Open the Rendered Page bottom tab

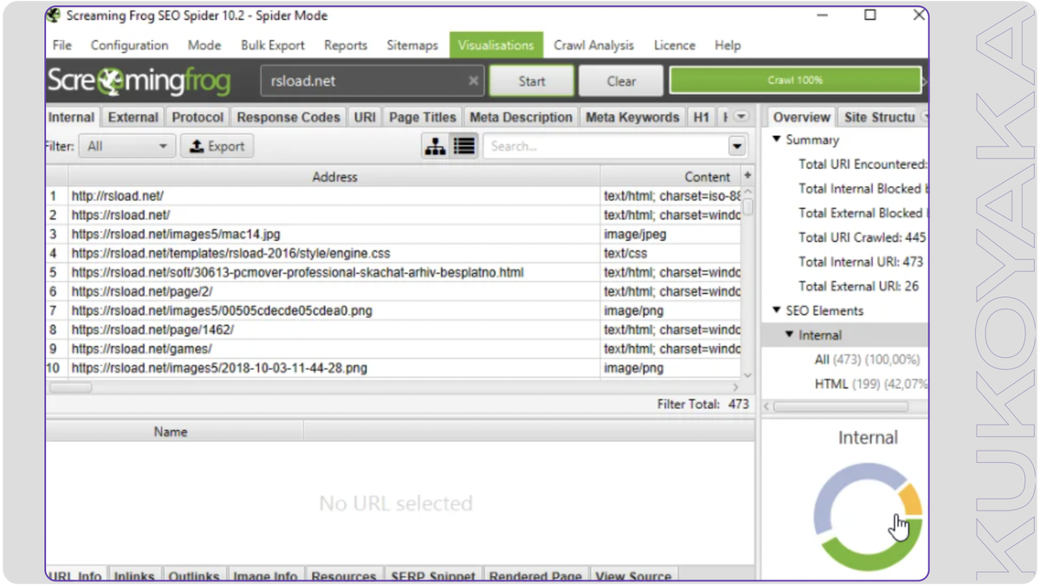tap(536, 576)
